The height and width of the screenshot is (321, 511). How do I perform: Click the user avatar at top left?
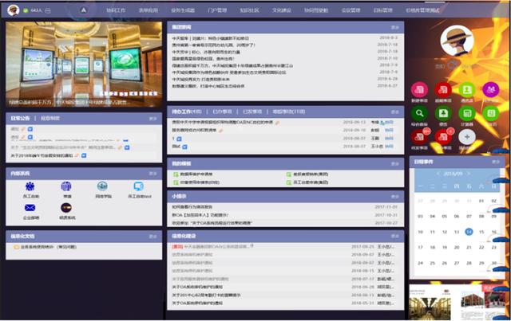pos(14,11)
